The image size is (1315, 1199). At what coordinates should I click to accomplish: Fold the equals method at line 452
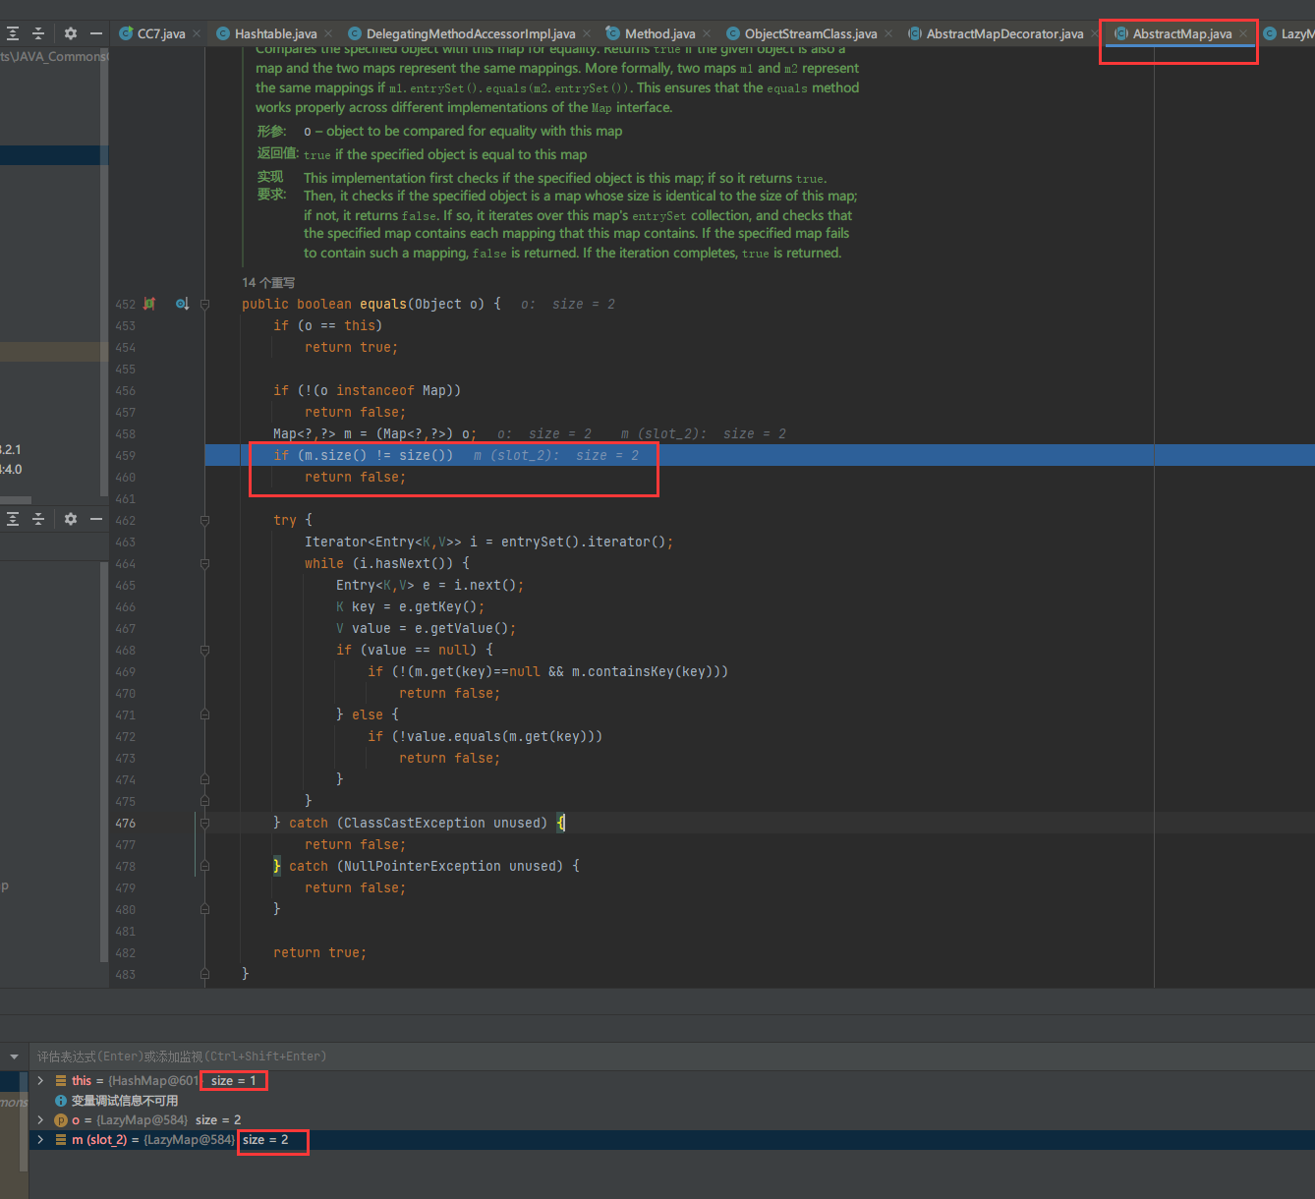[x=204, y=304]
